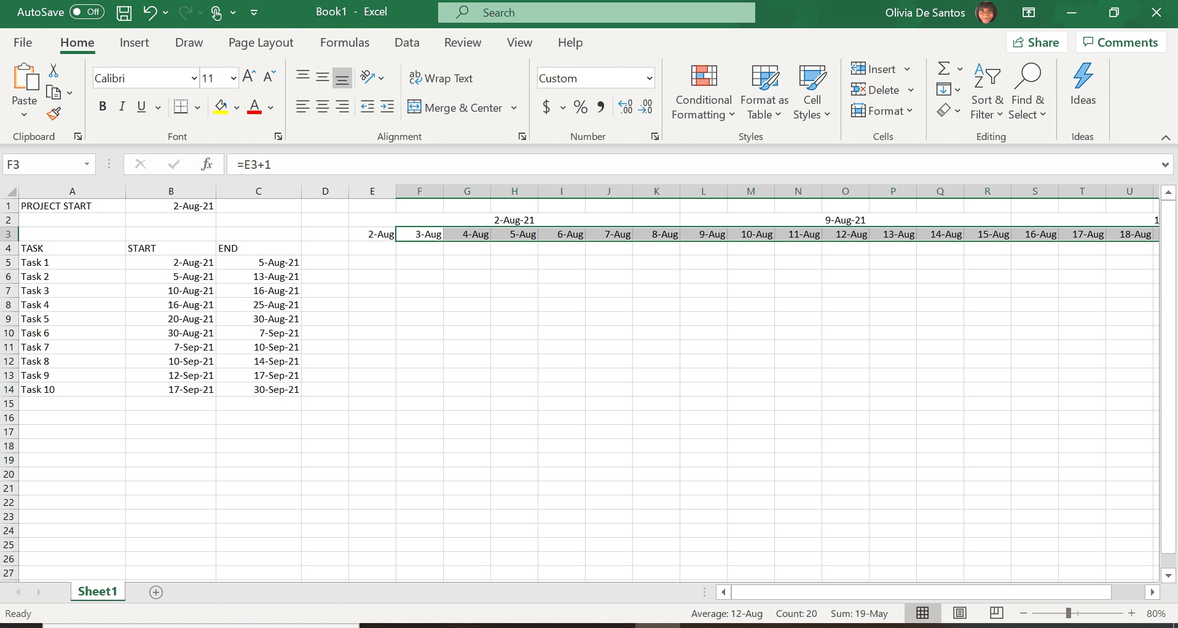Image resolution: width=1178 pixels, height=628 pixels.
Task: Expand the font size dropdown
Action: click(x=234, y=78)
